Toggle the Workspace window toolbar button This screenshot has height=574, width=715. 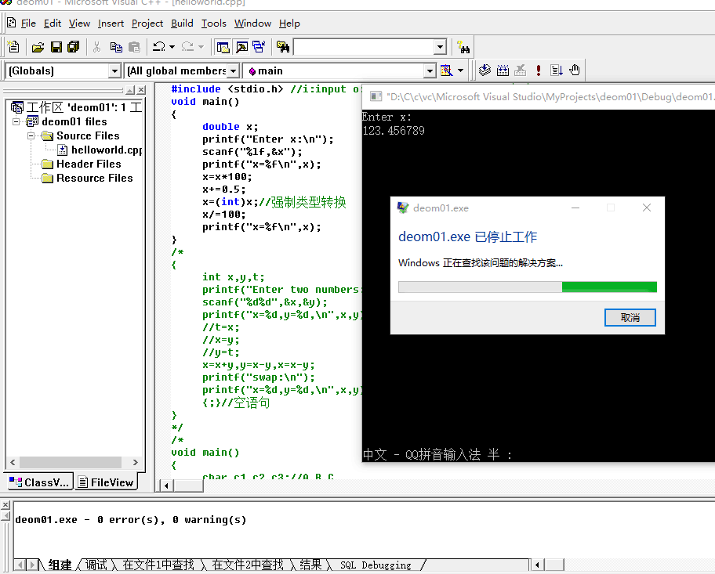223,47
